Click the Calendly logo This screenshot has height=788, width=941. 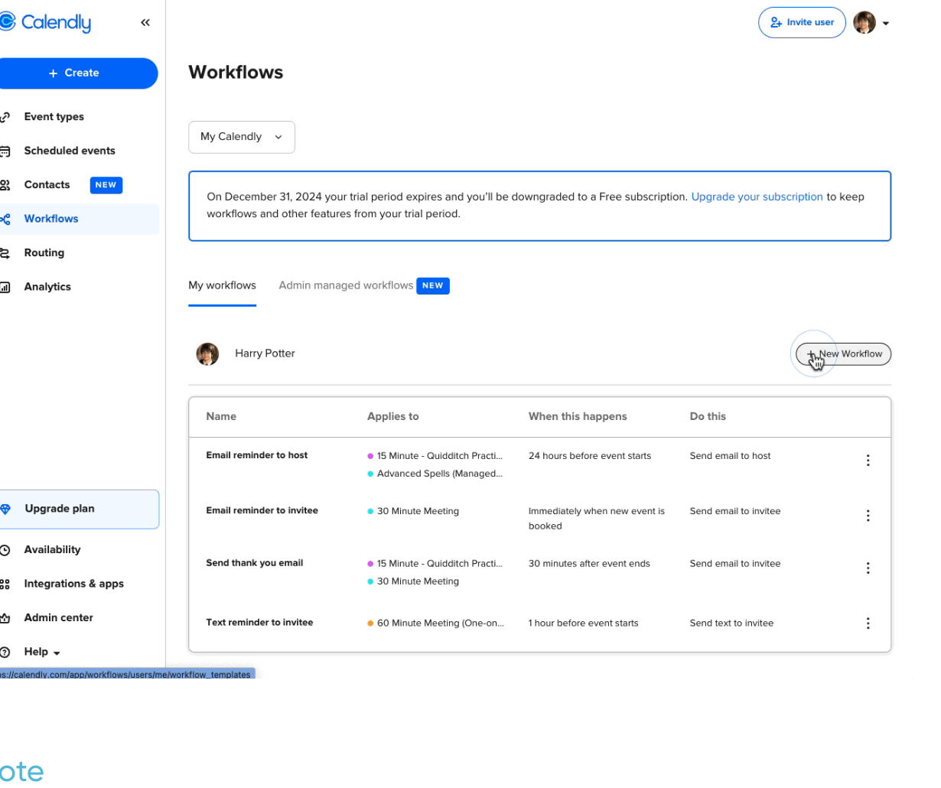pos(46,22)
